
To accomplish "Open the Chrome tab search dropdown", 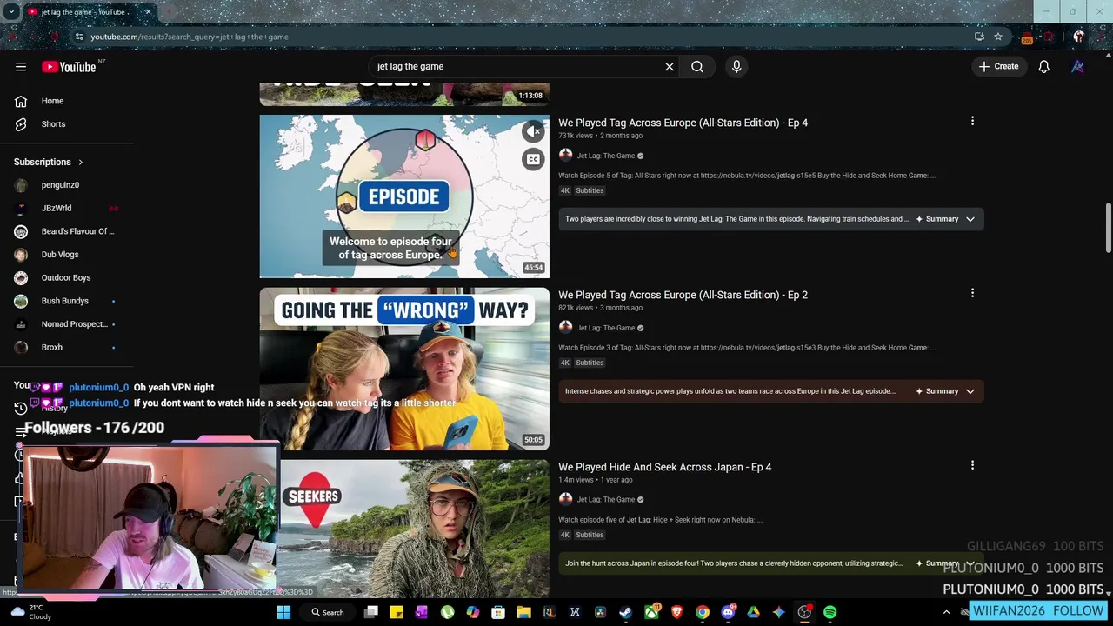I will (x=12, y=12).
